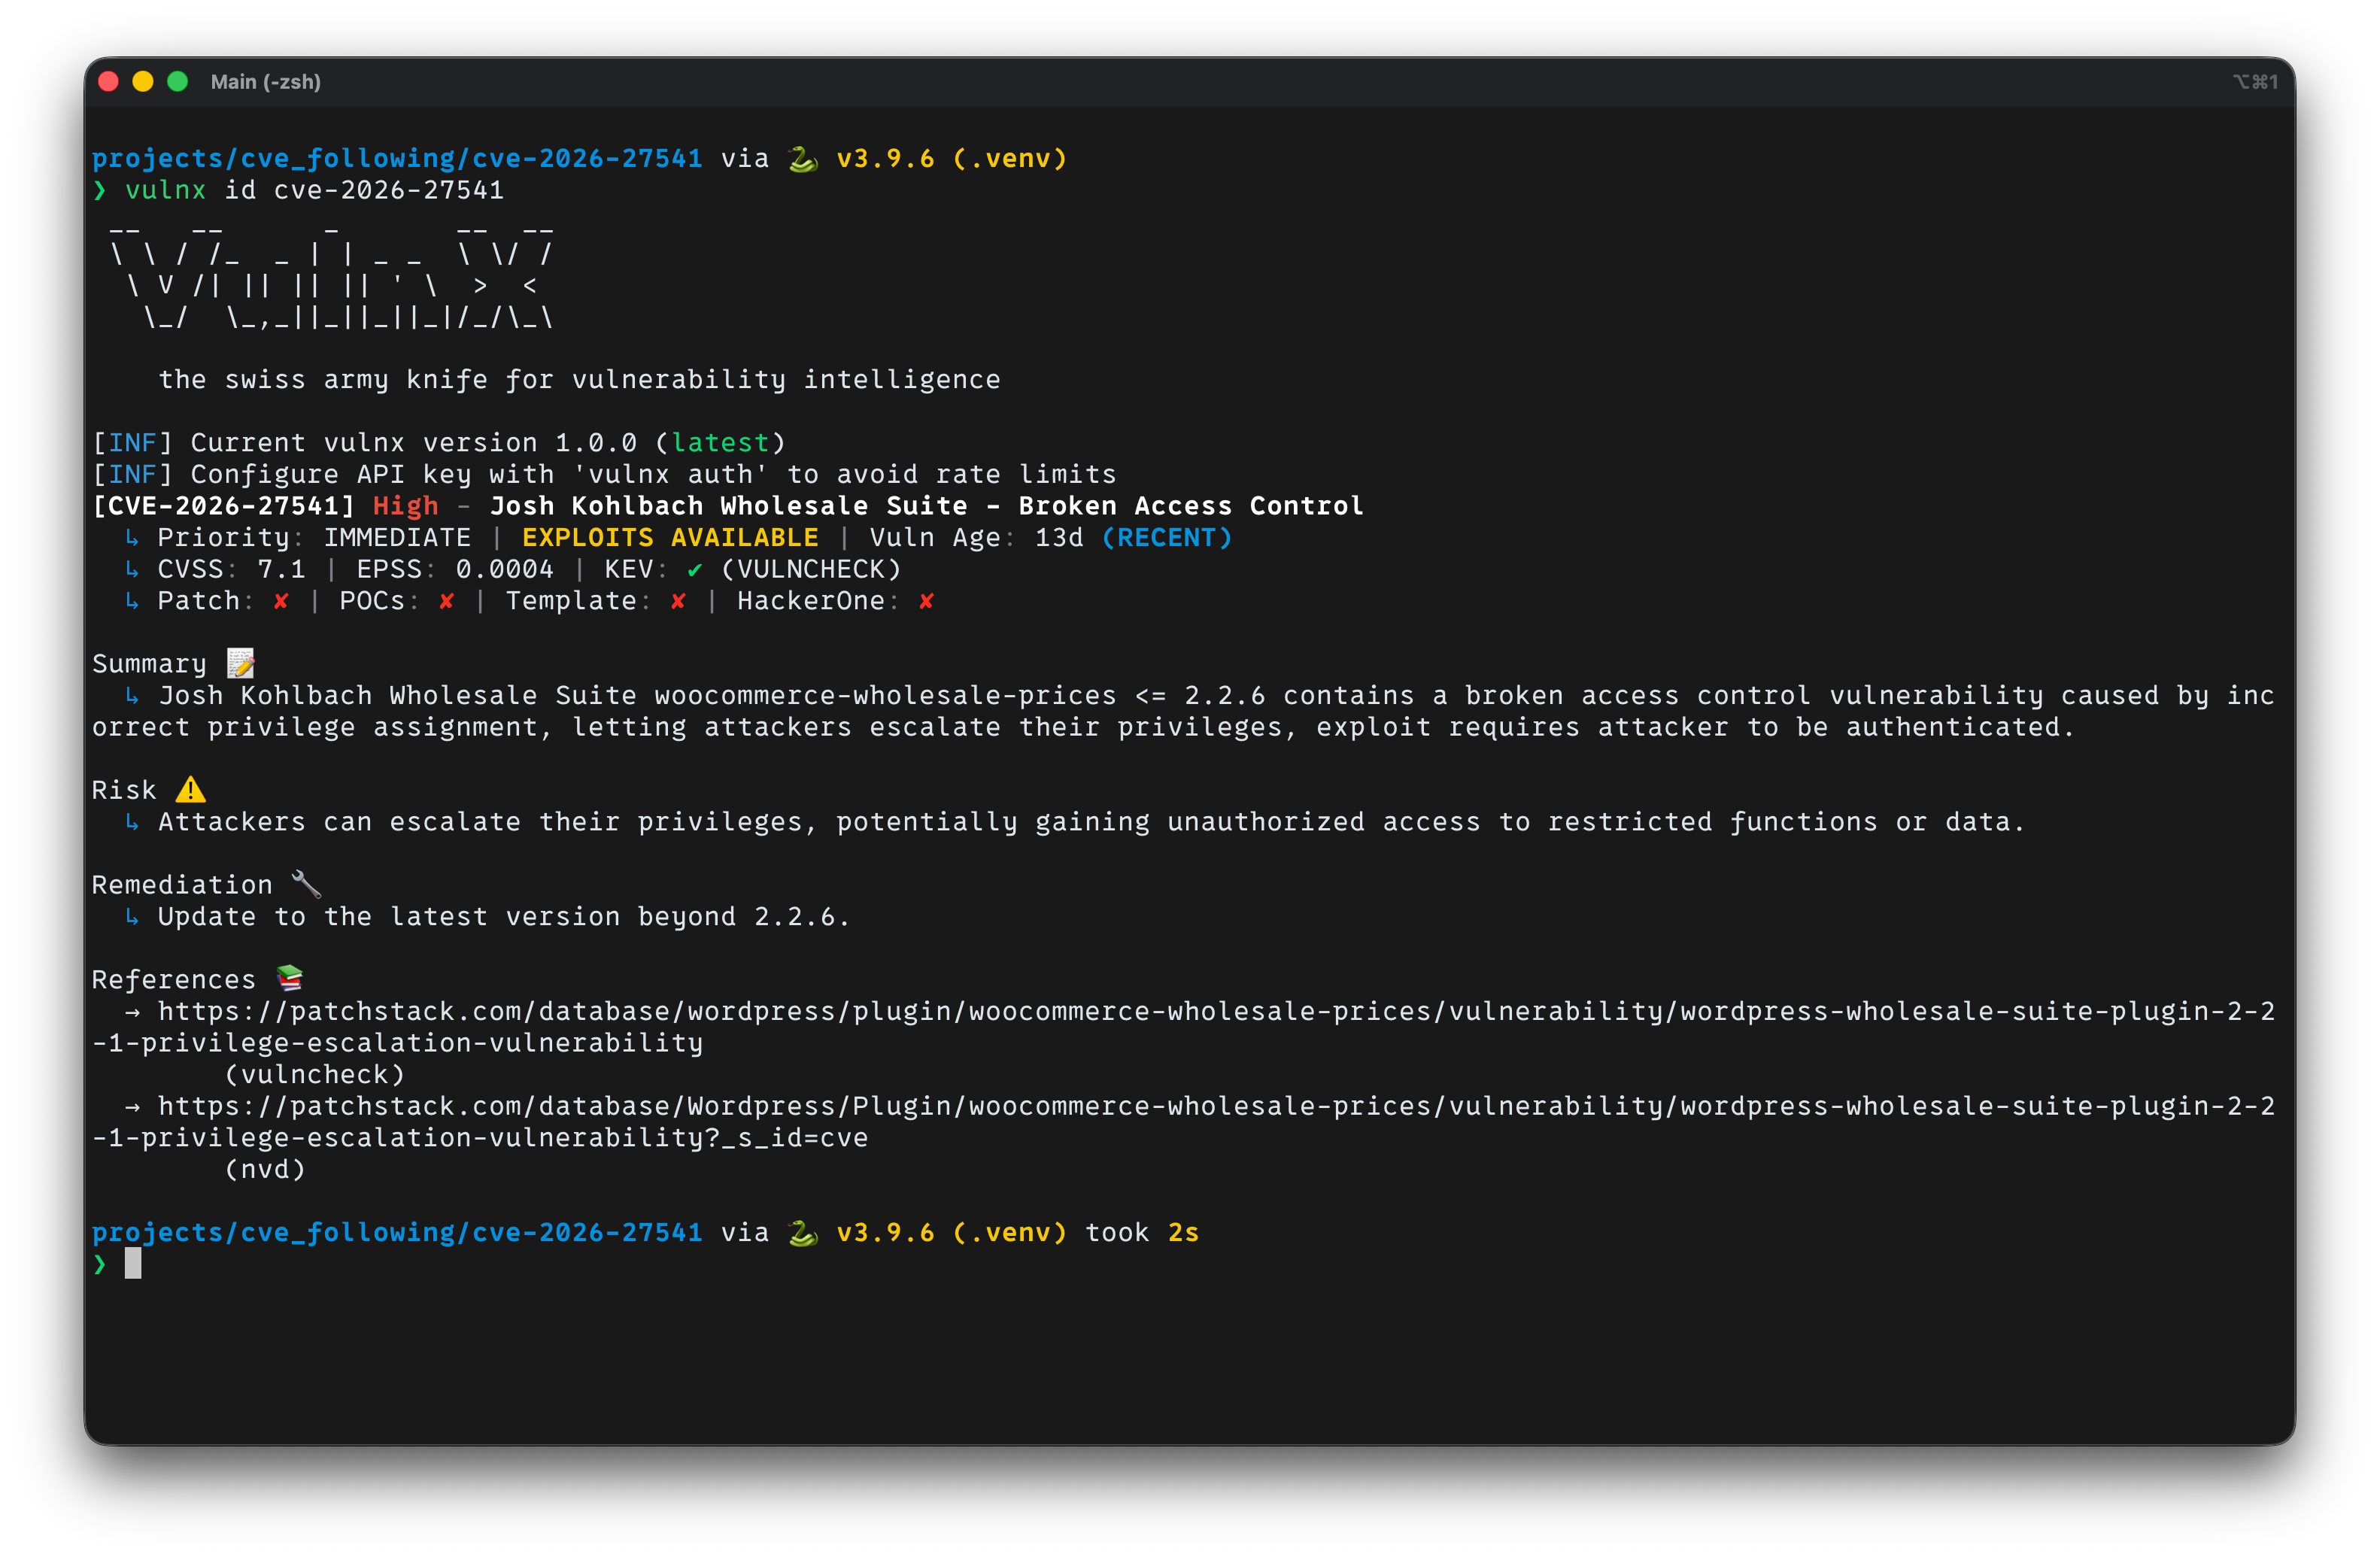
Task: Click the green zoom window button
Action: pos(178,82)
